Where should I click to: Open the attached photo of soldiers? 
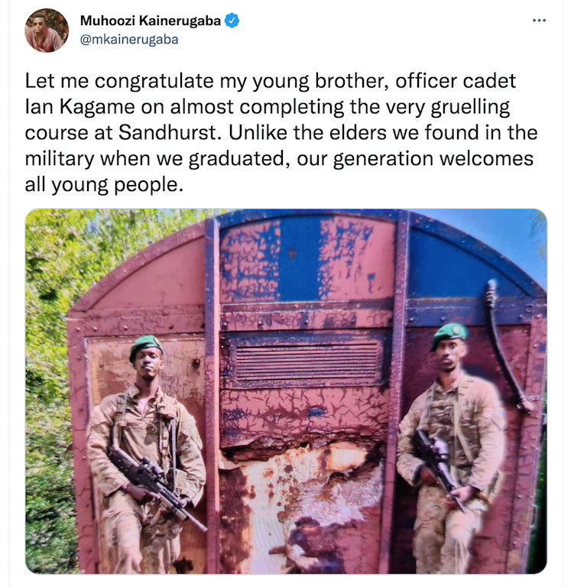click(286, 391)
